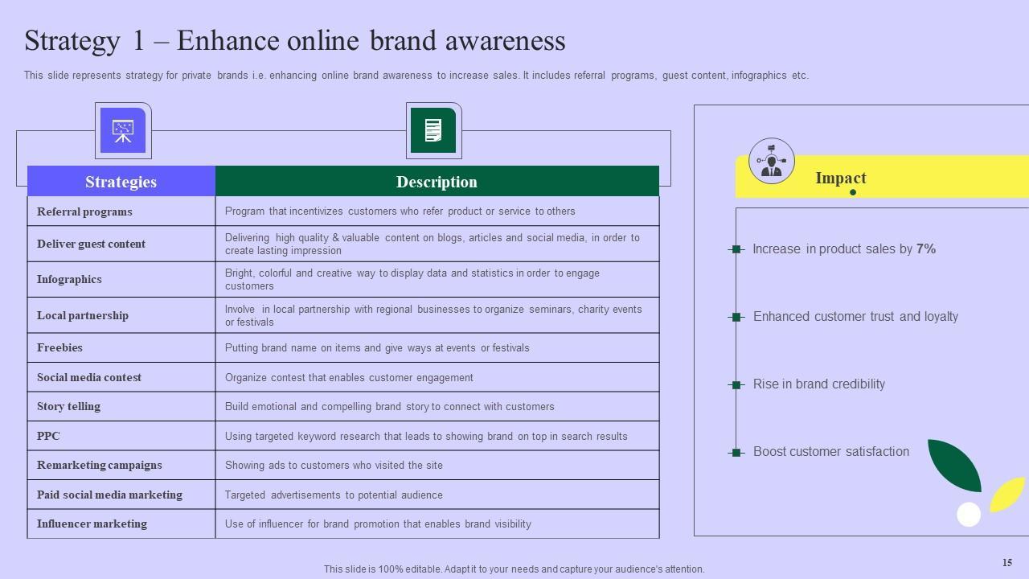
Task: Select Enhanced customer trust and loyalty text
Action: 855,317
